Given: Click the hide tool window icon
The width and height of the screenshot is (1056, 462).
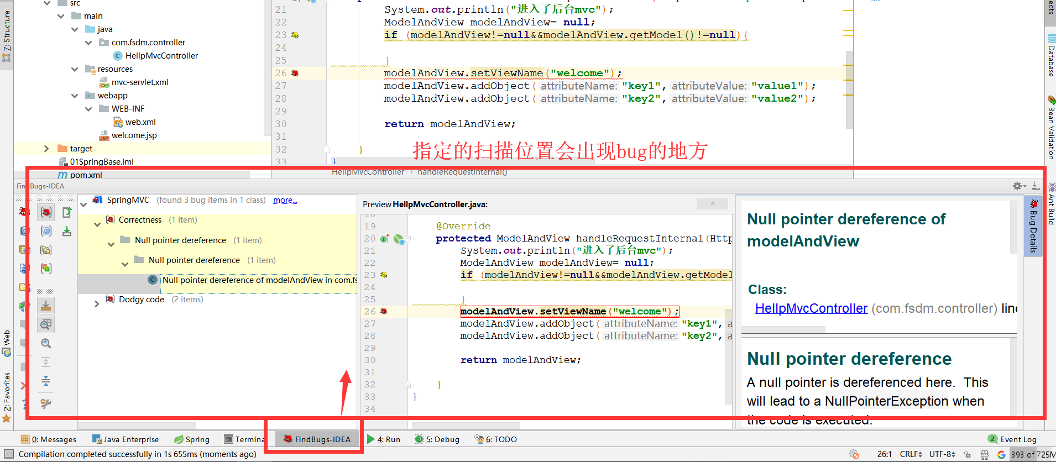Looking at the screenshot, I should pyautogui.click(x=1036, y=186).
